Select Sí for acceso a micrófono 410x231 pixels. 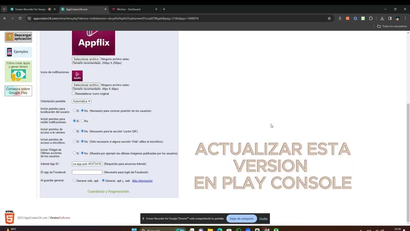(74, 141)
